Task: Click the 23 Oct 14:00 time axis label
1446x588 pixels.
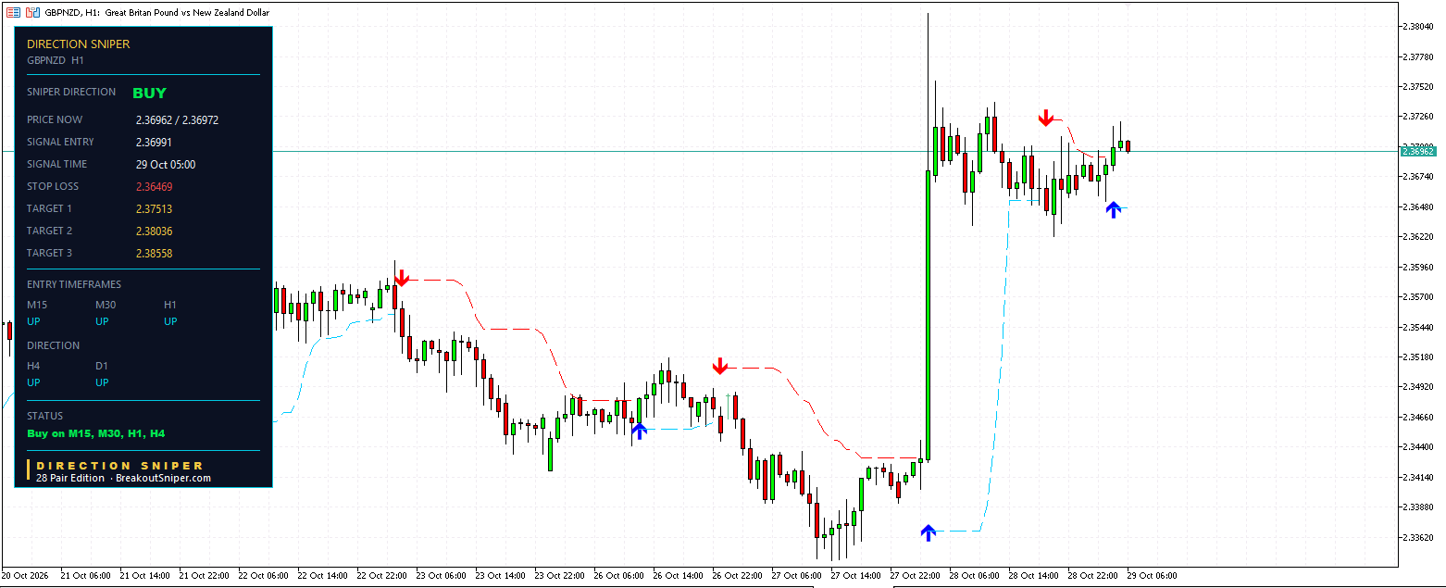Action: point(501,575)
